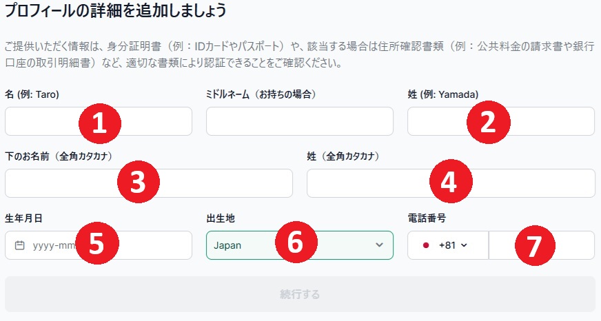The width and height of the screenshot is (601, 321).
Task: Click the 姓 (例: Yamada) last name field
Action: coord(501,121)
